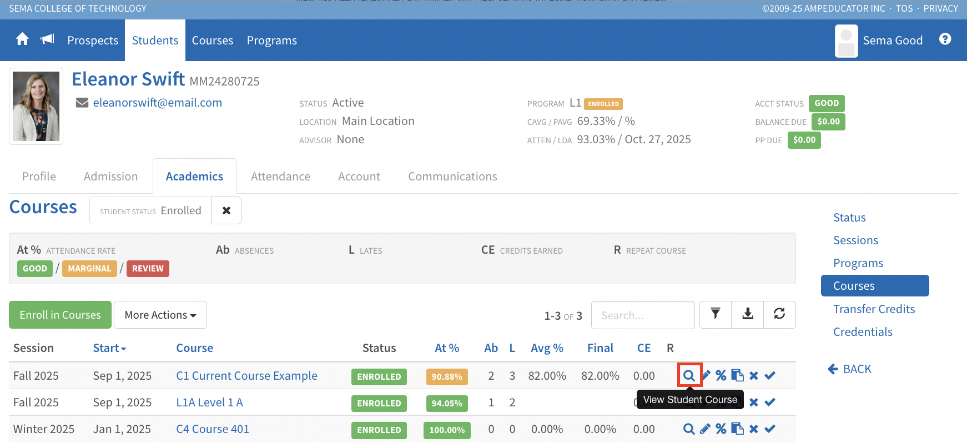Click into the courses Search field
This screenshot has width=967, height=443.
pyautogui.click(x=642, y=315)
